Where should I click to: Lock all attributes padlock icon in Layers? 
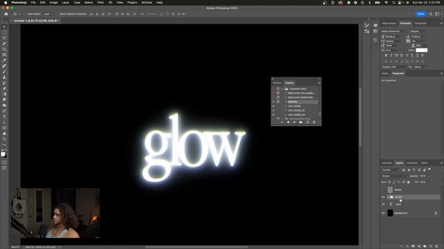click(409, 182)
